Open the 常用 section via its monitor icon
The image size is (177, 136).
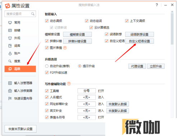(x=10, y=23)
